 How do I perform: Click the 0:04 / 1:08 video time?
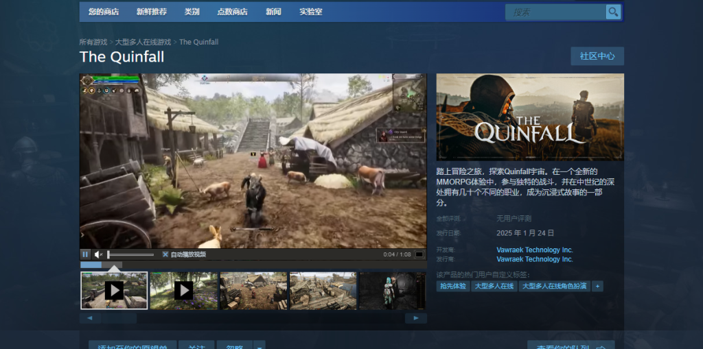click(397, 254)
